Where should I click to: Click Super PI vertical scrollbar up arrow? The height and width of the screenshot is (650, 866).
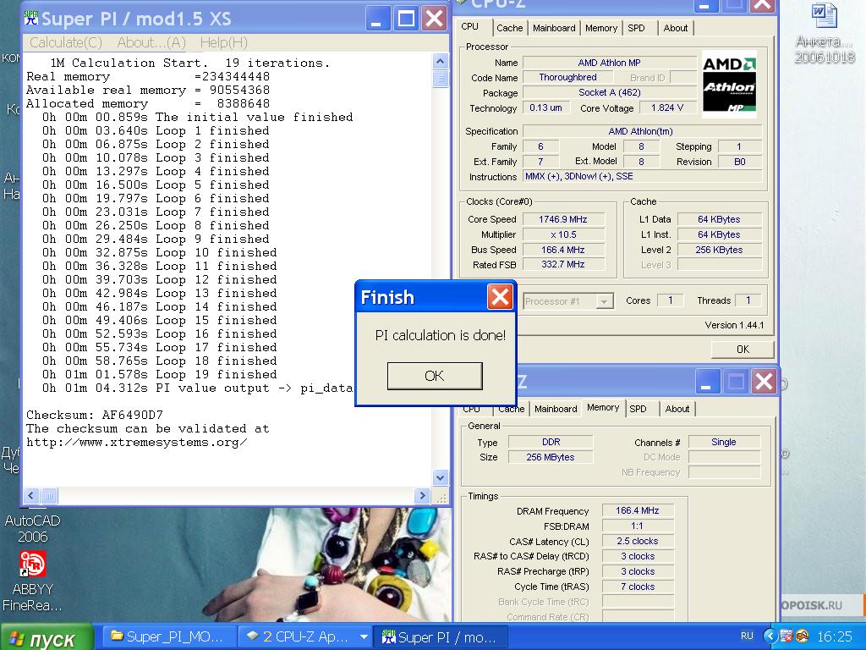(x=440, y=61)
